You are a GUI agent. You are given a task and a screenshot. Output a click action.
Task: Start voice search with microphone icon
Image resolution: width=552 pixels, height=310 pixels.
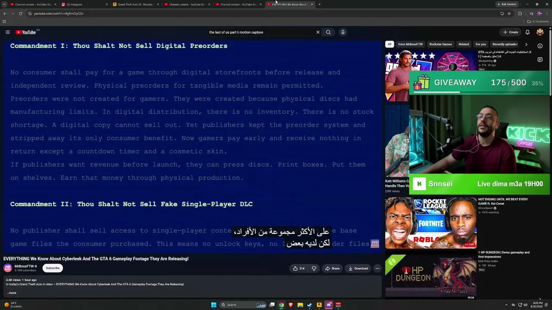[343, 32]
